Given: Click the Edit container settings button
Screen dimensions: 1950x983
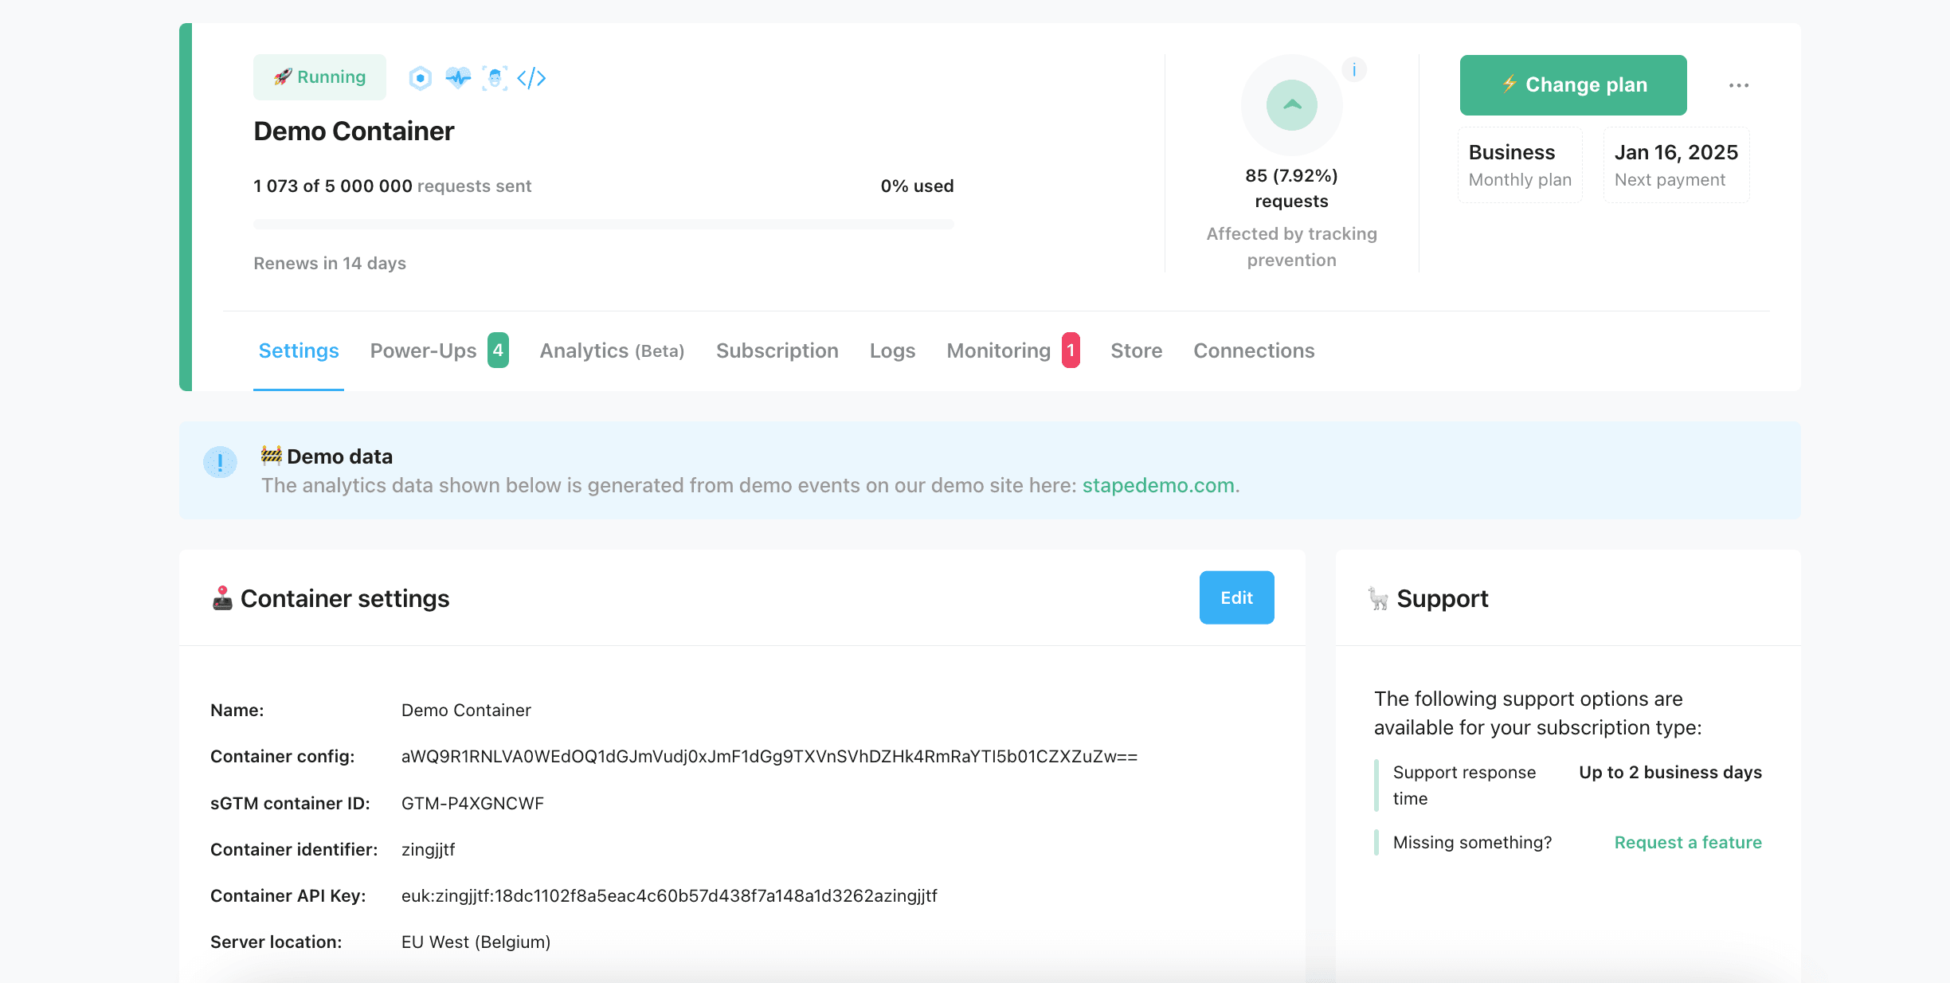Looking at the screenshot, I should tap(1236, 597).
